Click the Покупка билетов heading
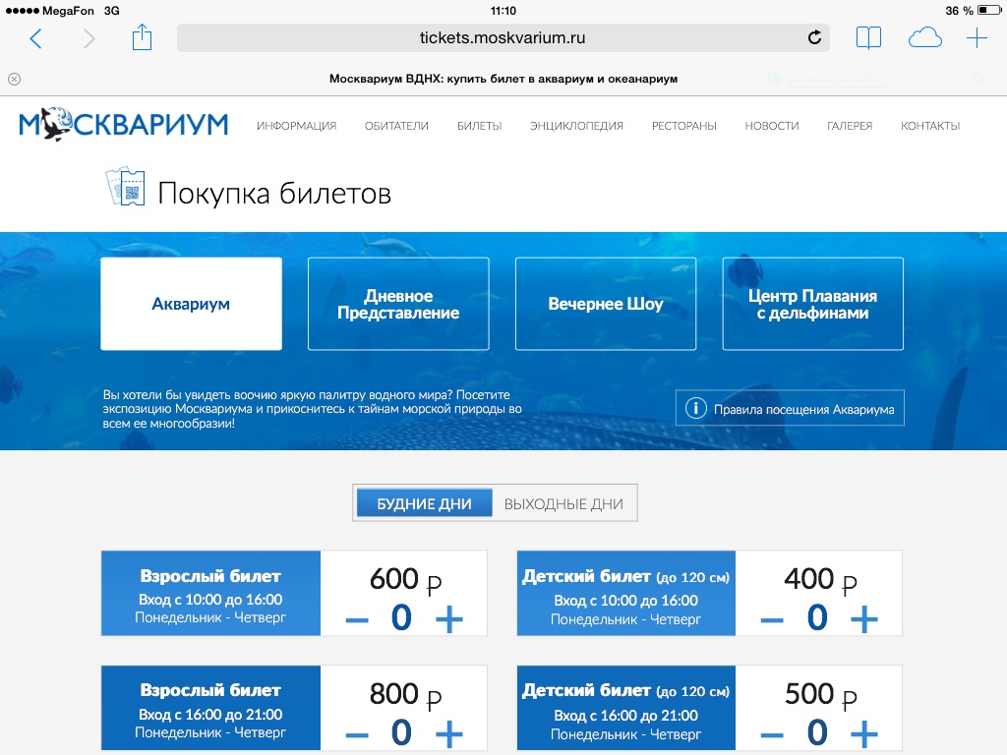Image resolution: width=1007 pixels, height=755 pixels. click(x=274, y=194)
